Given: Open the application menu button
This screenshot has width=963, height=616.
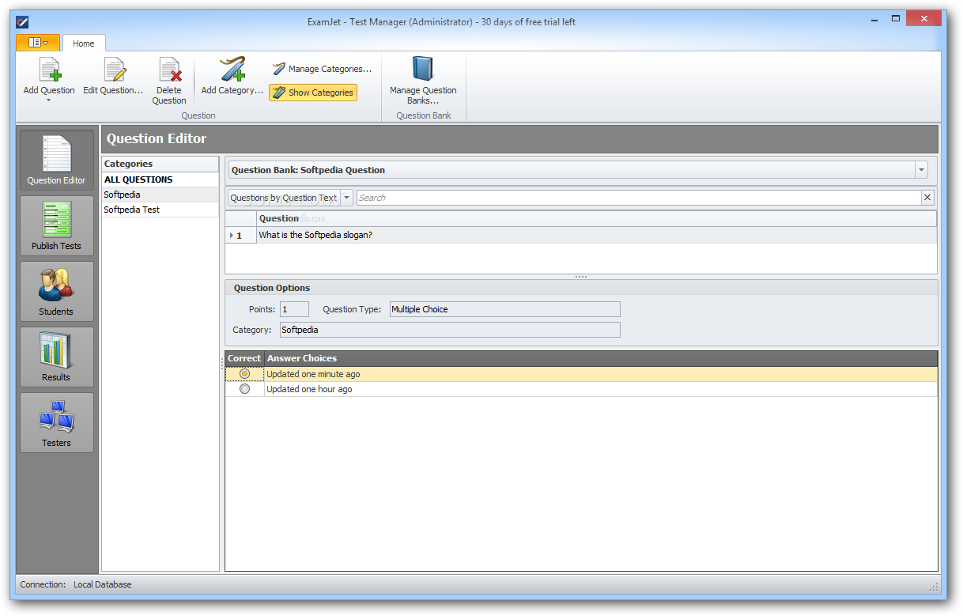Looking at the screenshot, I should click(38, 43).
